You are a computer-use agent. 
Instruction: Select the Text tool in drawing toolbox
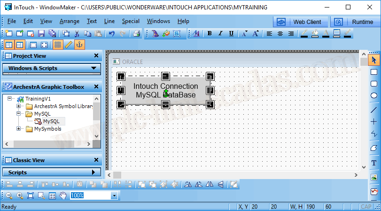coord(374,163)
